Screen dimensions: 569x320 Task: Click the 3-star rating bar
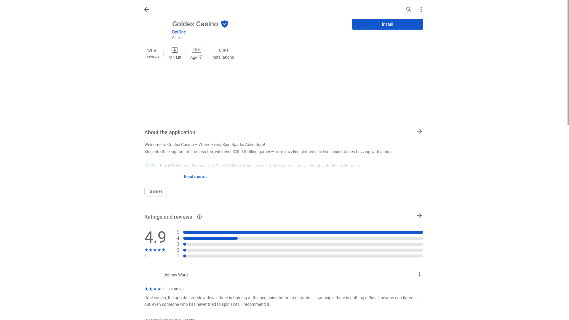click(303, 244)
